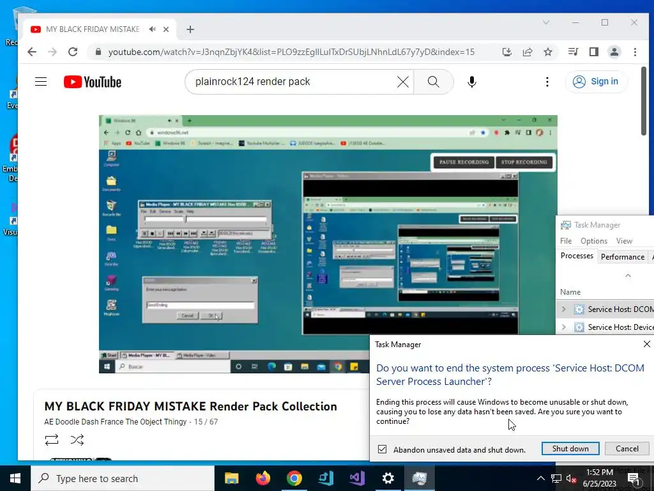Screen dimensions: 654x491
Task: Bookmark this page with the star icon
Action: pyautogui.click(x=547, y=52)
